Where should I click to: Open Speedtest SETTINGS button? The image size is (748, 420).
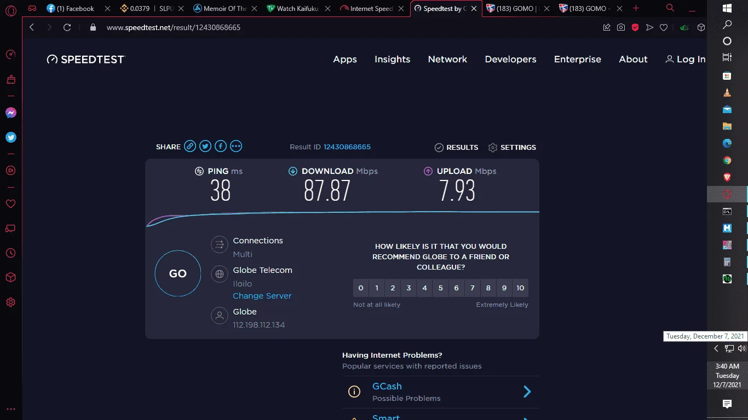512,147
